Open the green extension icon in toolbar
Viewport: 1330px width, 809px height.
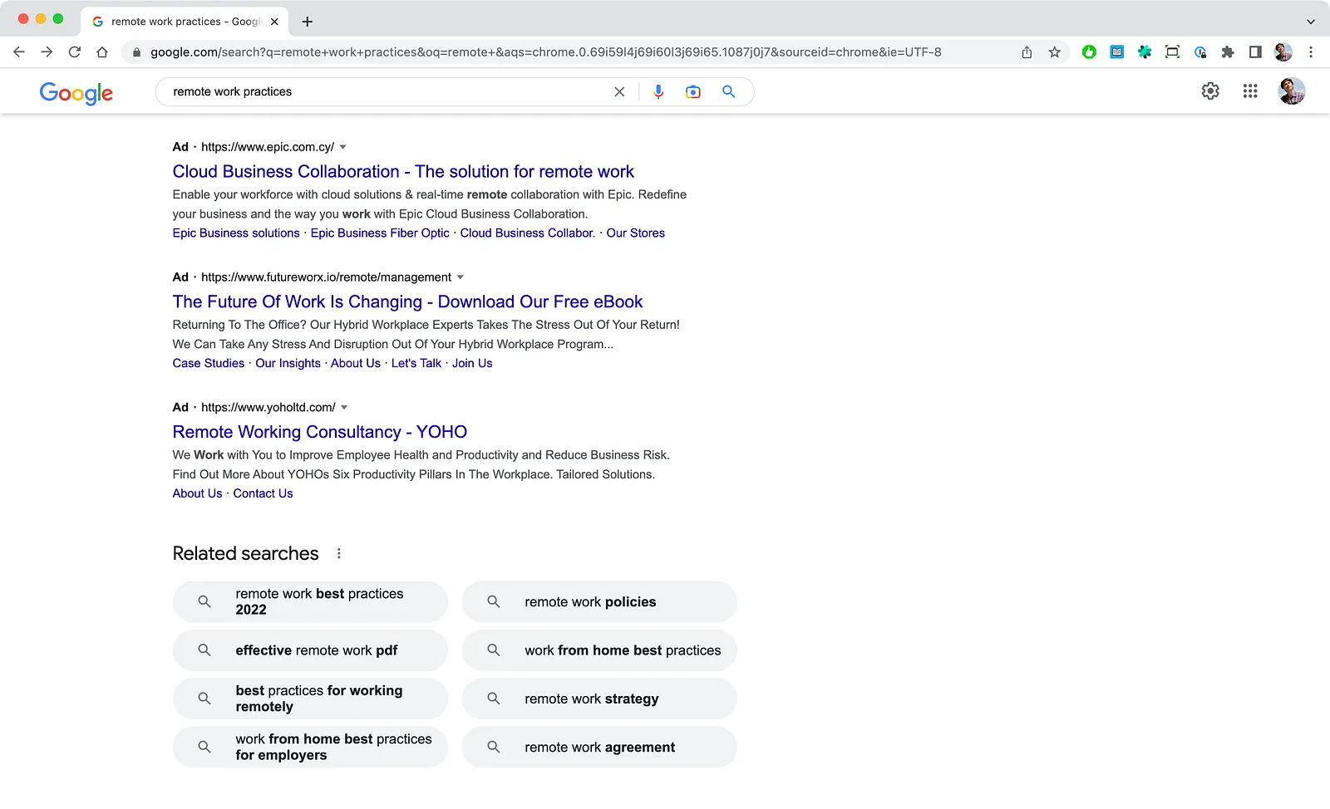1089,52
